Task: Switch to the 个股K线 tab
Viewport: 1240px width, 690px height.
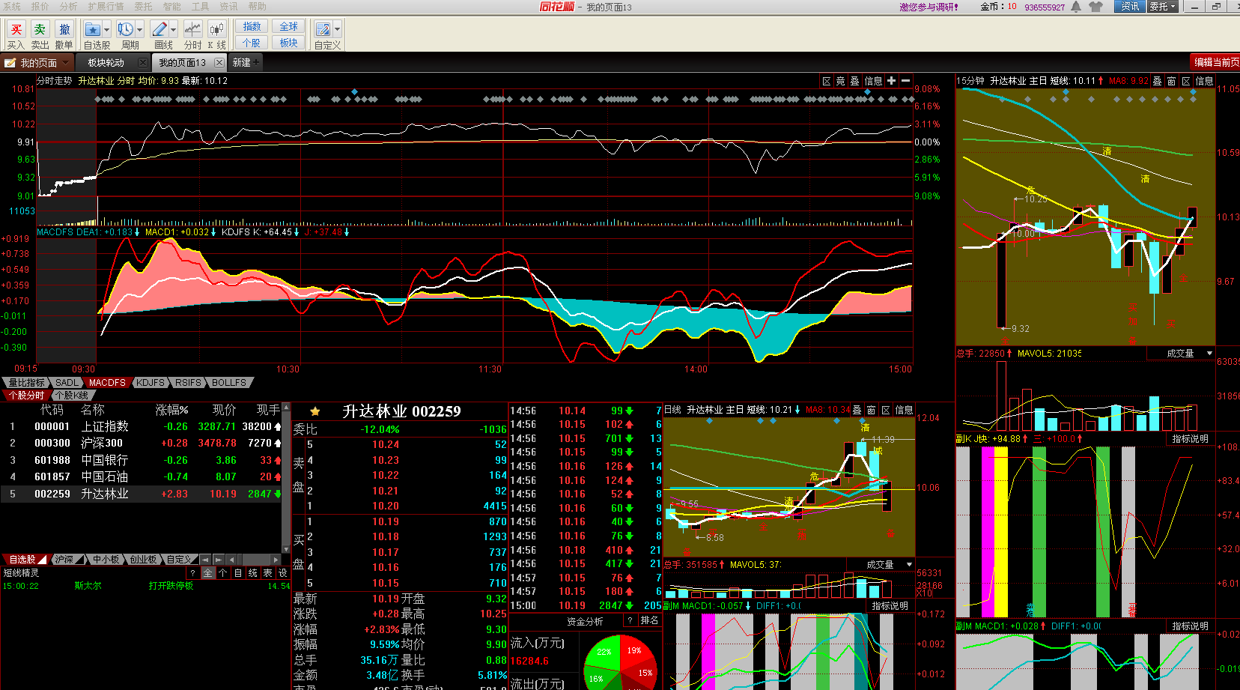Action: (72, 395)
